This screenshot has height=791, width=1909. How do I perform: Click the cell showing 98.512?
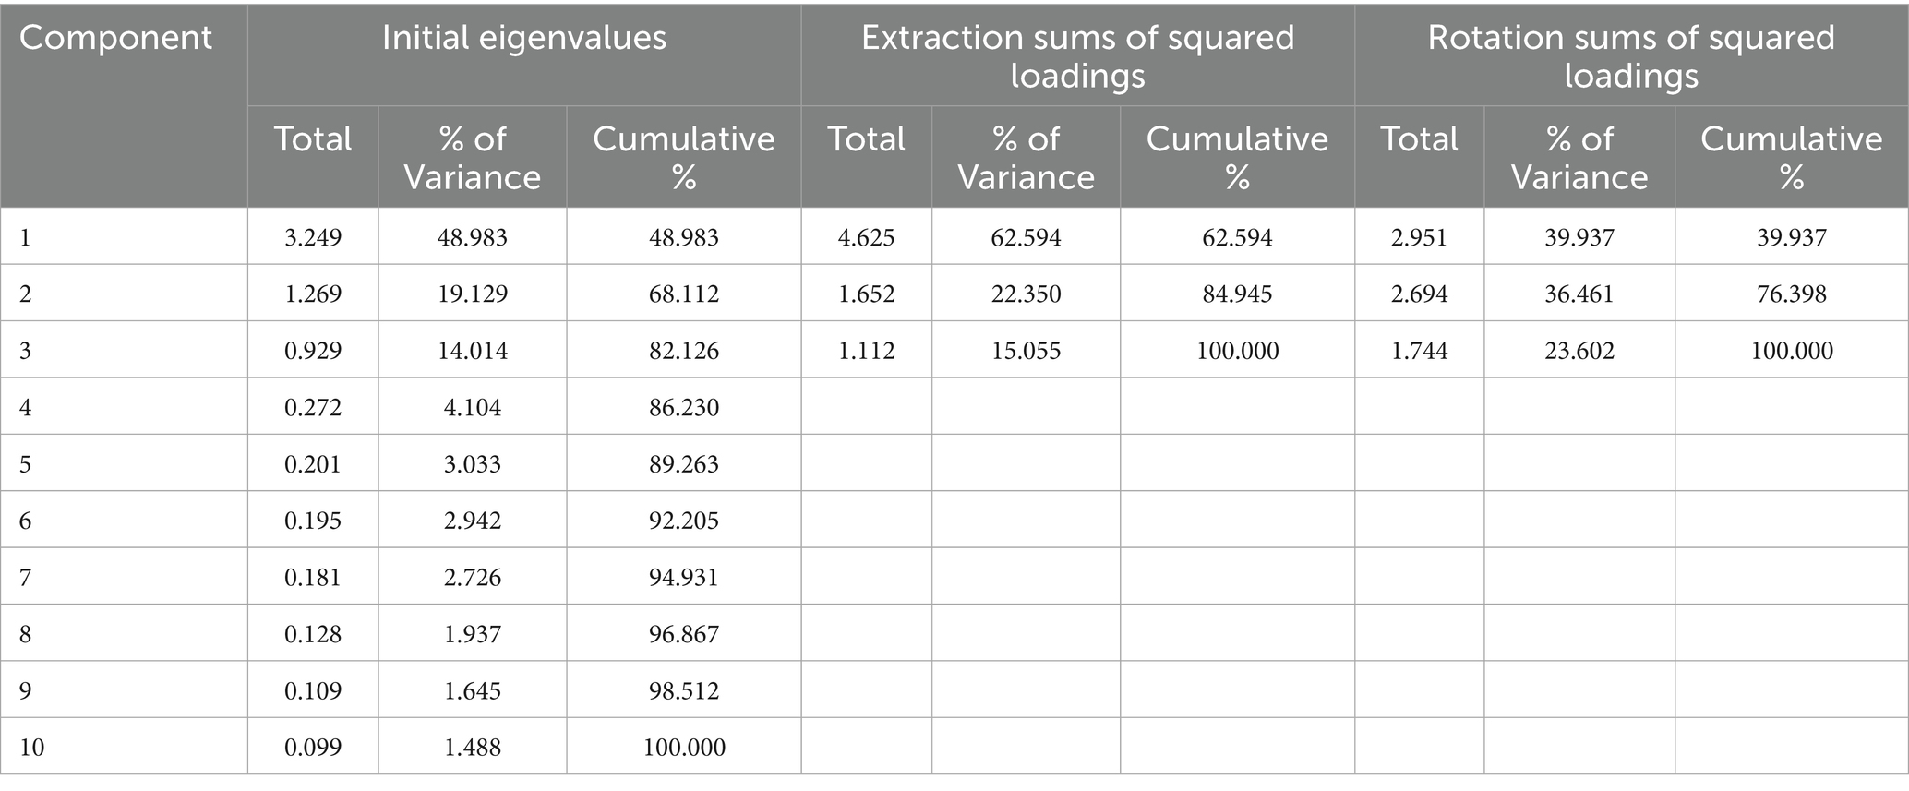pos(683,690)
